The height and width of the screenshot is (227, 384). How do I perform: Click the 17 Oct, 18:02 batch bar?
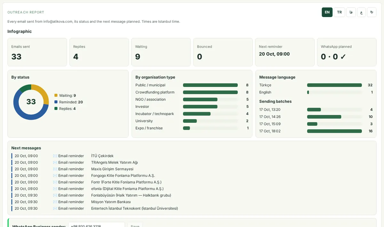coord(334,131)
